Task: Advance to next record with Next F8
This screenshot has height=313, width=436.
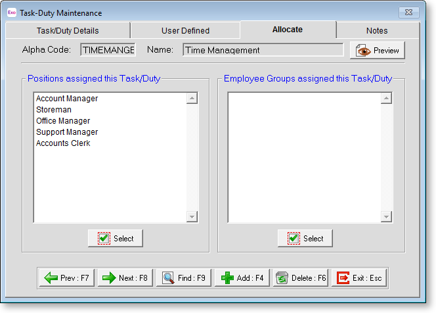Action: [x=125, y=278]
